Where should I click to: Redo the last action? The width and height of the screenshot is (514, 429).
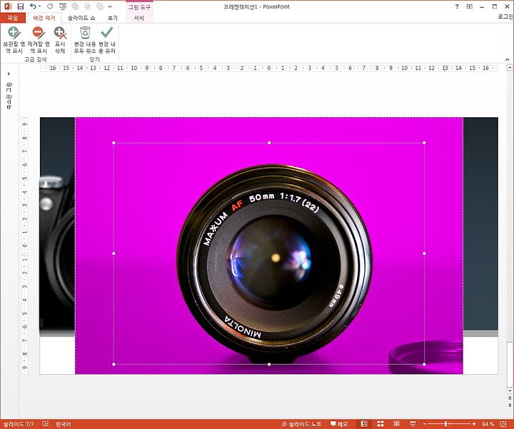coord(50,6)
